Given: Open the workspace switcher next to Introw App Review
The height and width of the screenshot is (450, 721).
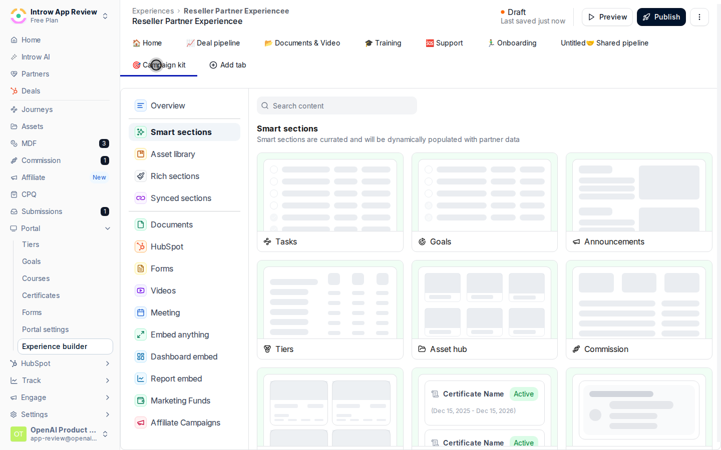Looking at the screenshot, I should (105, 16).
